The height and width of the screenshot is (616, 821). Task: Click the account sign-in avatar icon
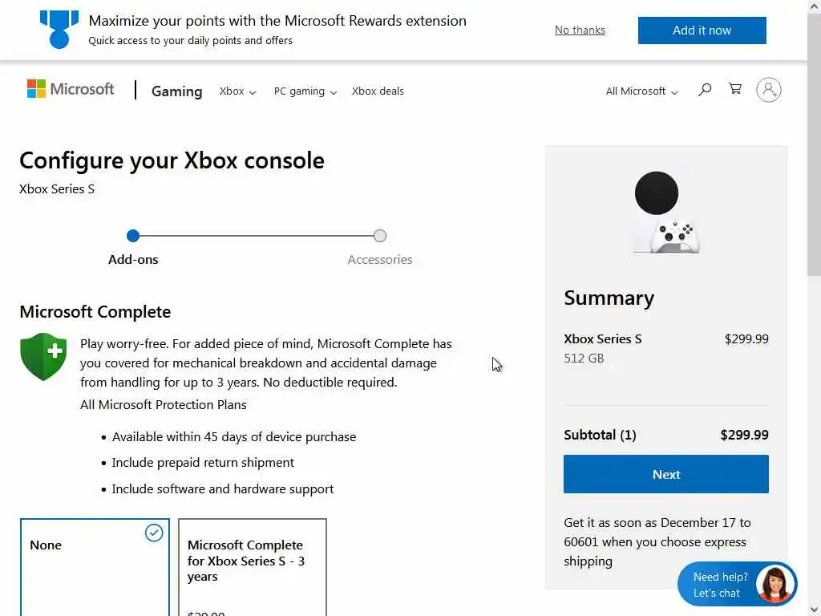pos(768,90)
